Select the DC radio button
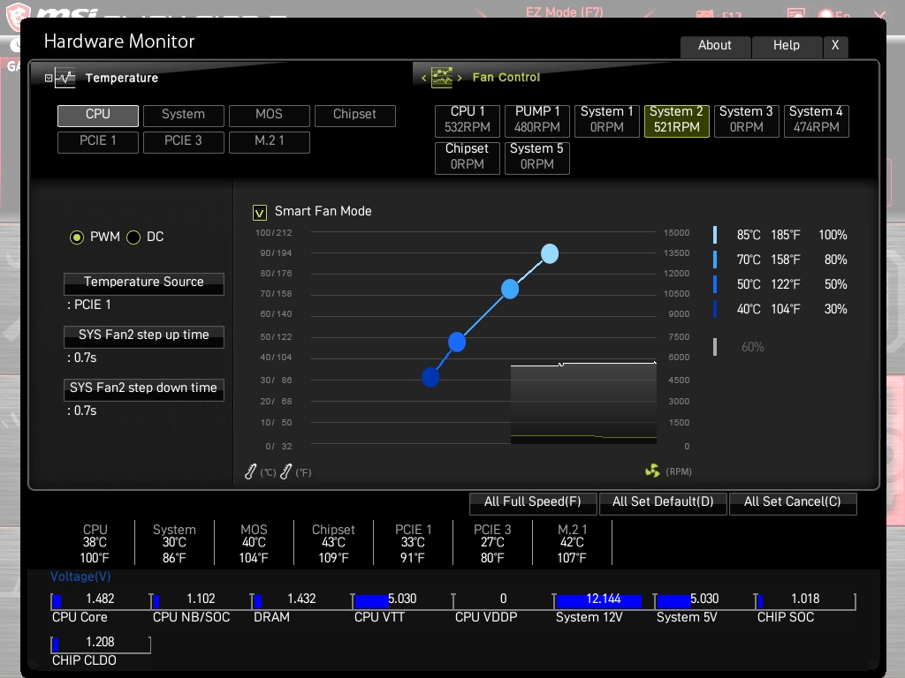Viewport: 905px width, 678px height. (133, 237)
